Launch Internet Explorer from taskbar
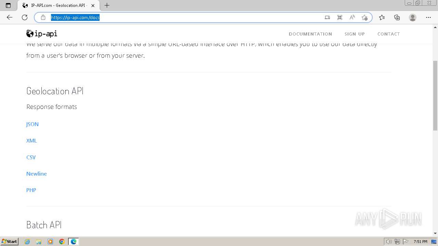This screenshot has height=246, width=438. tap(27, 242)
